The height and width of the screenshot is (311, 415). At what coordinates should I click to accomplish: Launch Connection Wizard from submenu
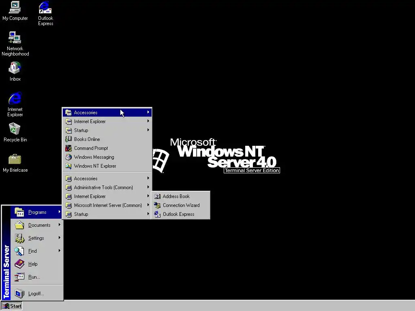180,205
